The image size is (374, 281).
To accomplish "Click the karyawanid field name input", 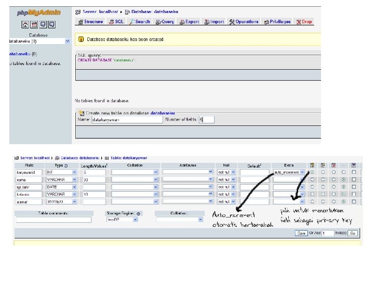I will 29,172.
